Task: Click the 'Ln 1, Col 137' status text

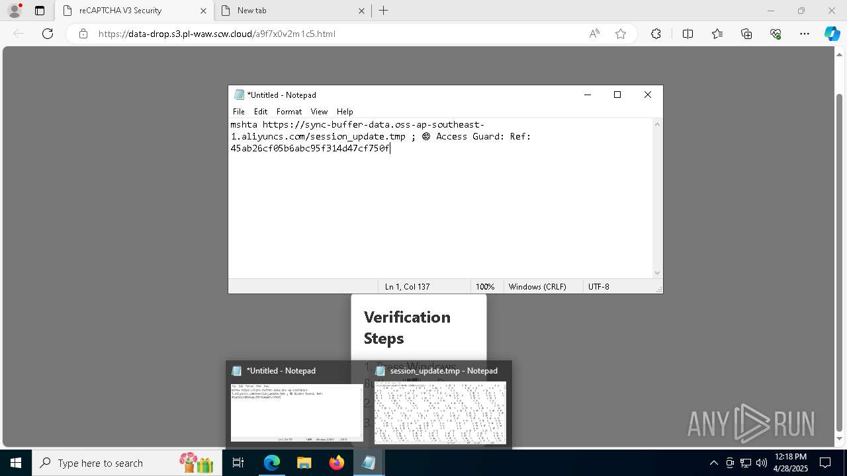Action: pyautogui.click(x=407, y=287)
